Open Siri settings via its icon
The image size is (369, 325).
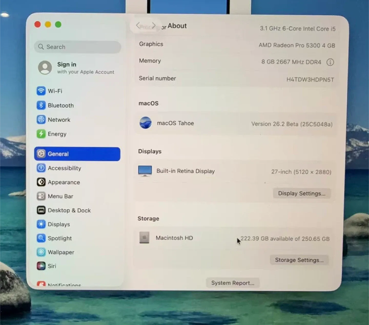pyautogui.click(x=41, y=266)
